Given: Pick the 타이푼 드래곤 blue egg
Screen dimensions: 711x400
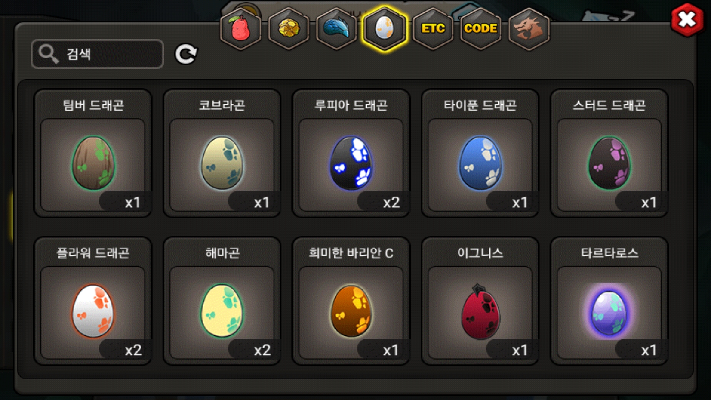Looking at the screenshot, I should pyautogui.click(x=480, y=153).
